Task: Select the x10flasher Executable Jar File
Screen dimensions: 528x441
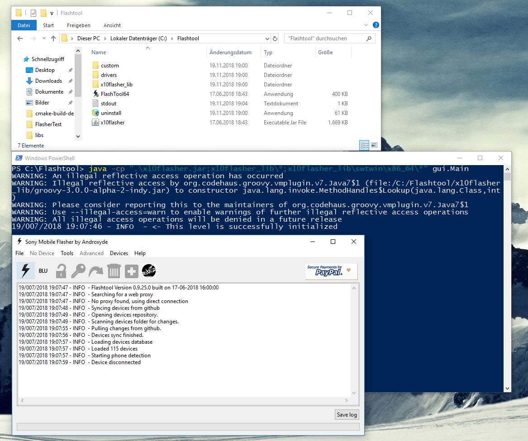Action: pyautogui.click(x=113, y=123)
